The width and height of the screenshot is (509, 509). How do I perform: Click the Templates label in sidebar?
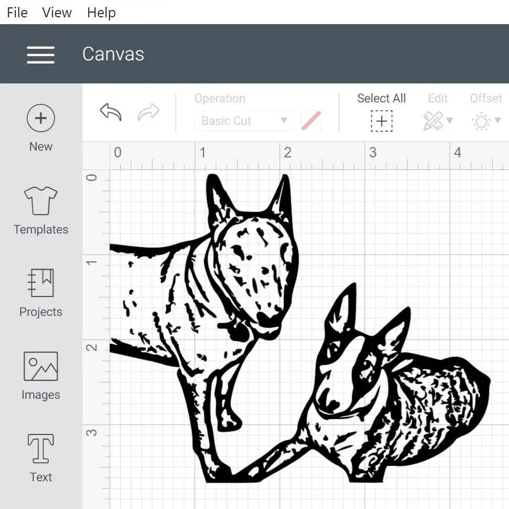(41, 229)
